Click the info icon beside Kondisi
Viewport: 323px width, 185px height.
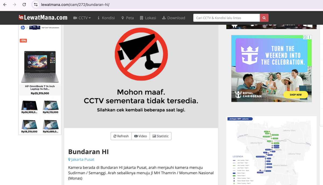[99, 18]
